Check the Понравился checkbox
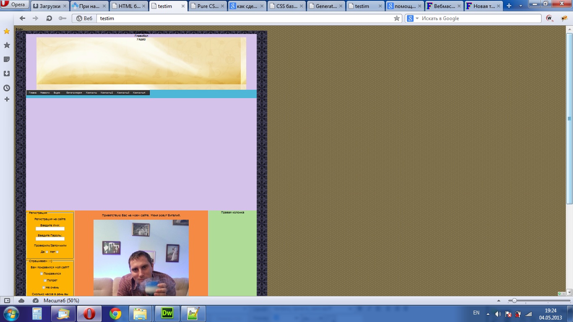 pyautogui.click(x=42, y=274)
